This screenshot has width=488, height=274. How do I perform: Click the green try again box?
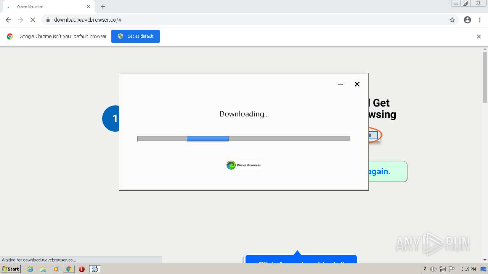point(388,172)
